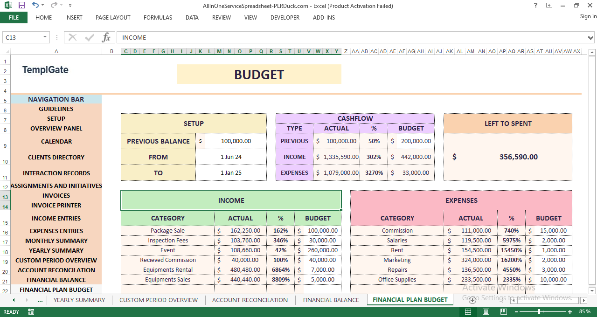Image resolution: width=597 pixels, height=317 pixels.
Task: Switch to ACCOUNT RECONCILATION sheet tab
Action: coord(250,300)
